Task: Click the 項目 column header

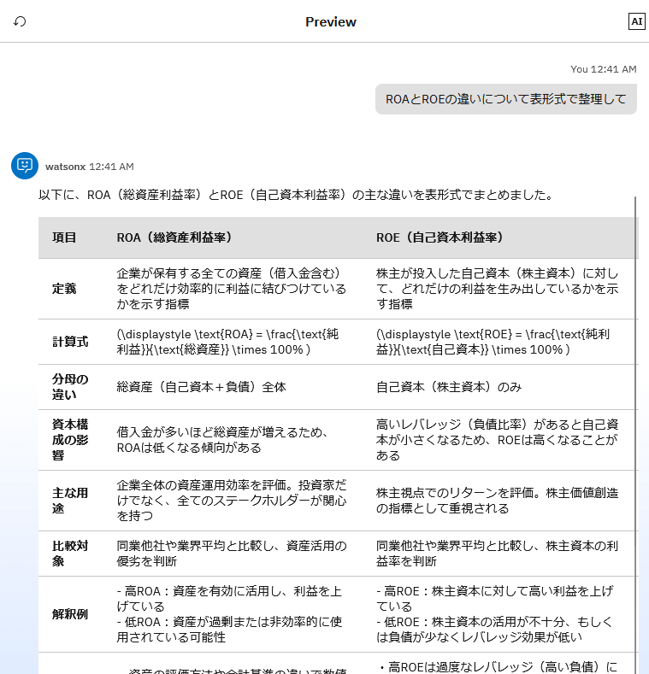Action: pyautogui.click(x=64, y=237)
